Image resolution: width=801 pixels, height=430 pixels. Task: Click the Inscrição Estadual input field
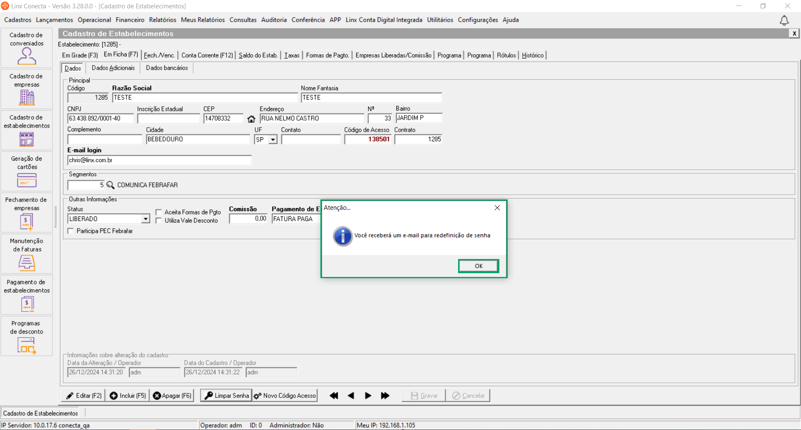tap(169, 118)
